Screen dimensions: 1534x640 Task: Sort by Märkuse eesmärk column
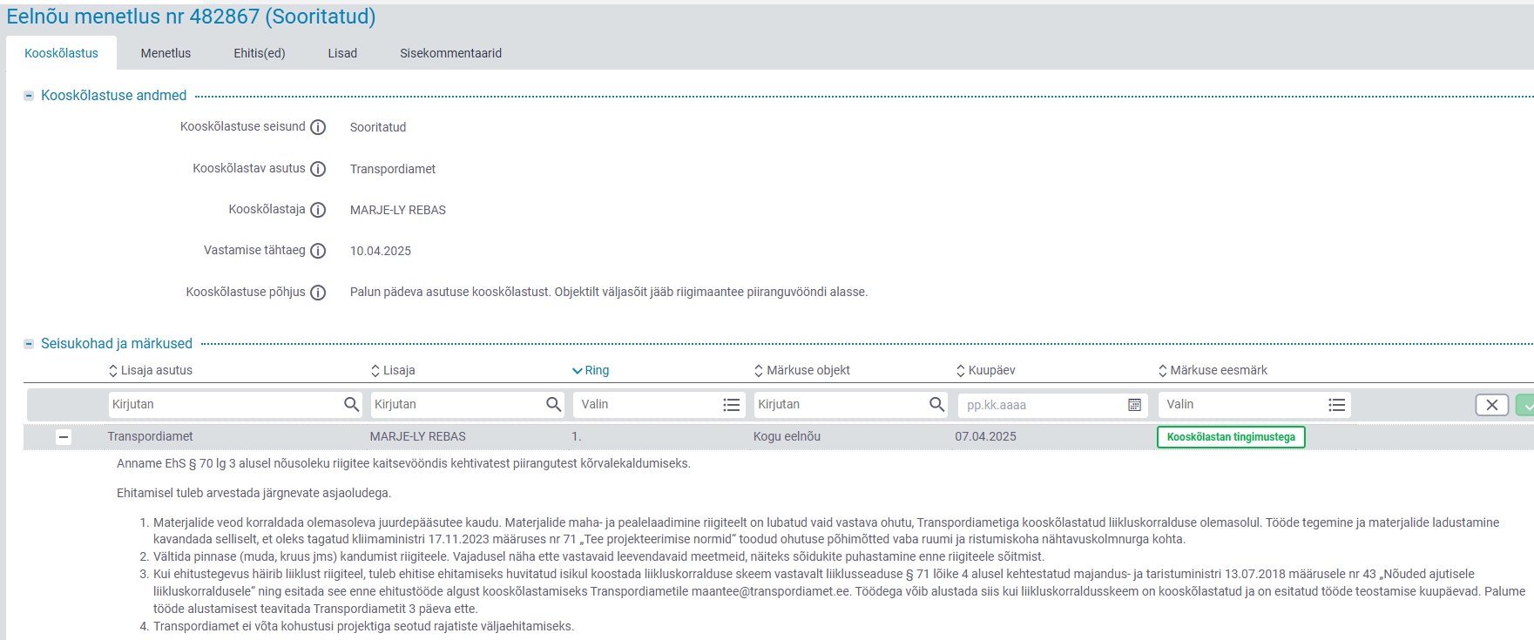tap(1213, 370)
